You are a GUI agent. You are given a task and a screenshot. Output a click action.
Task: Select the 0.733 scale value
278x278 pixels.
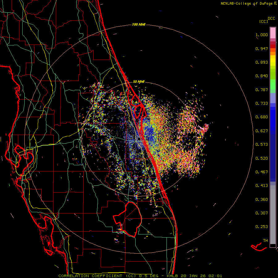pyautogui.click(x=262, y=103)
